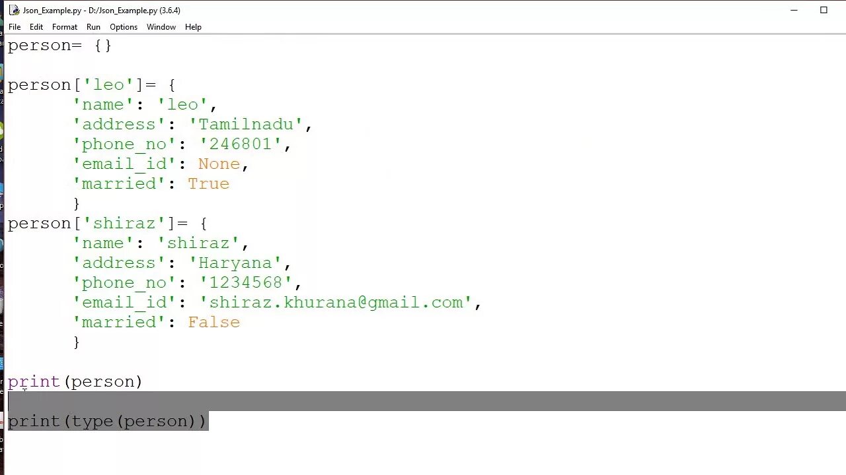846x475 pixels.
Task: Open the Options menu
Action: pos(124,27)
